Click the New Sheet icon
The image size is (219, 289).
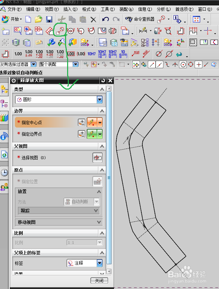5,31
